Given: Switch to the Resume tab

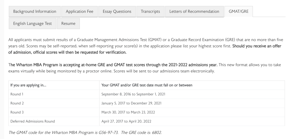Looking at the screenshot, I should click(x=68, y=24).
